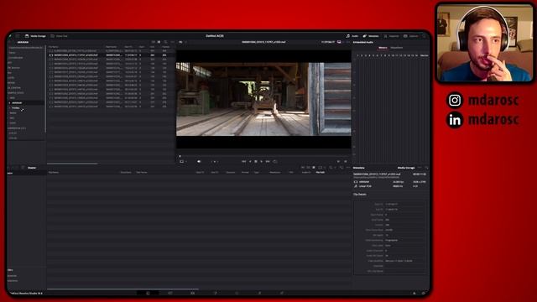
Task: Set Mark Out point in viewer
Action: click(345, 161)
